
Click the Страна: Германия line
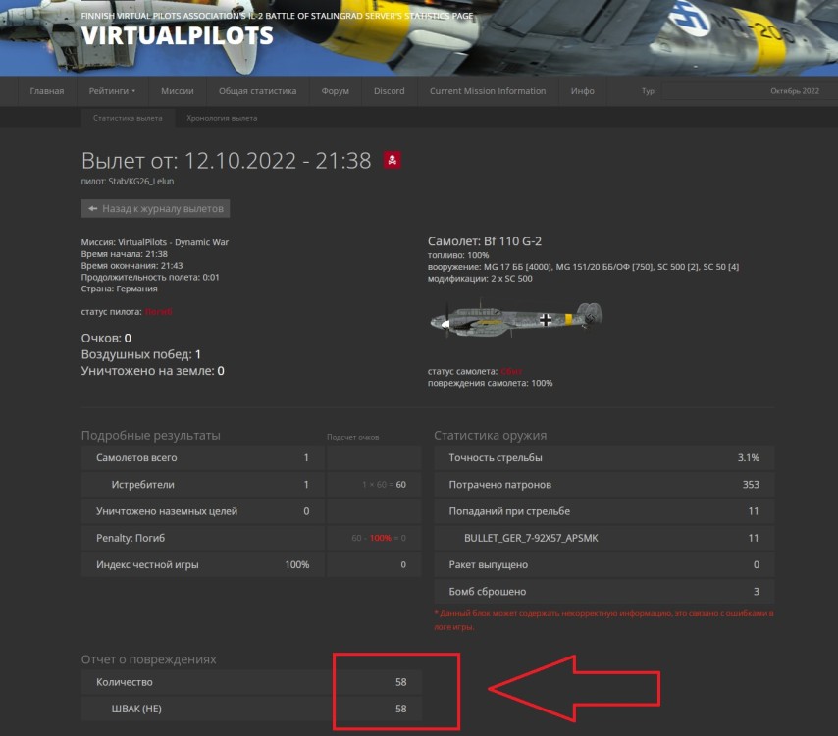(119, 289)
